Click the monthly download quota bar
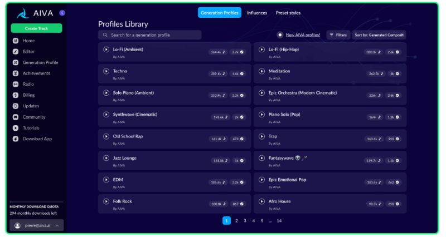The image size is (446, 237). [x=36, y=203]
